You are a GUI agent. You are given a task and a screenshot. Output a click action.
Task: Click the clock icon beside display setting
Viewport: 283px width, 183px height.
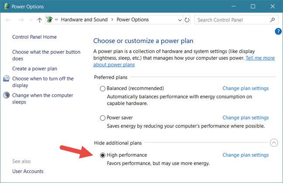point(7,79)
